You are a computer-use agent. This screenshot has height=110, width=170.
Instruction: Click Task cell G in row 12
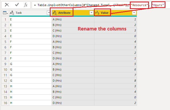point(31,81)
